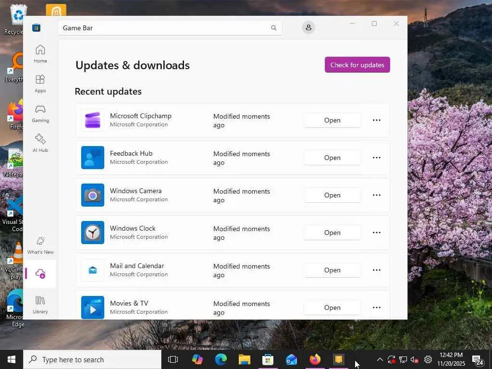Open Windows Camera via its Open button
The image size is (492, 369).
(x=332, y=195)
